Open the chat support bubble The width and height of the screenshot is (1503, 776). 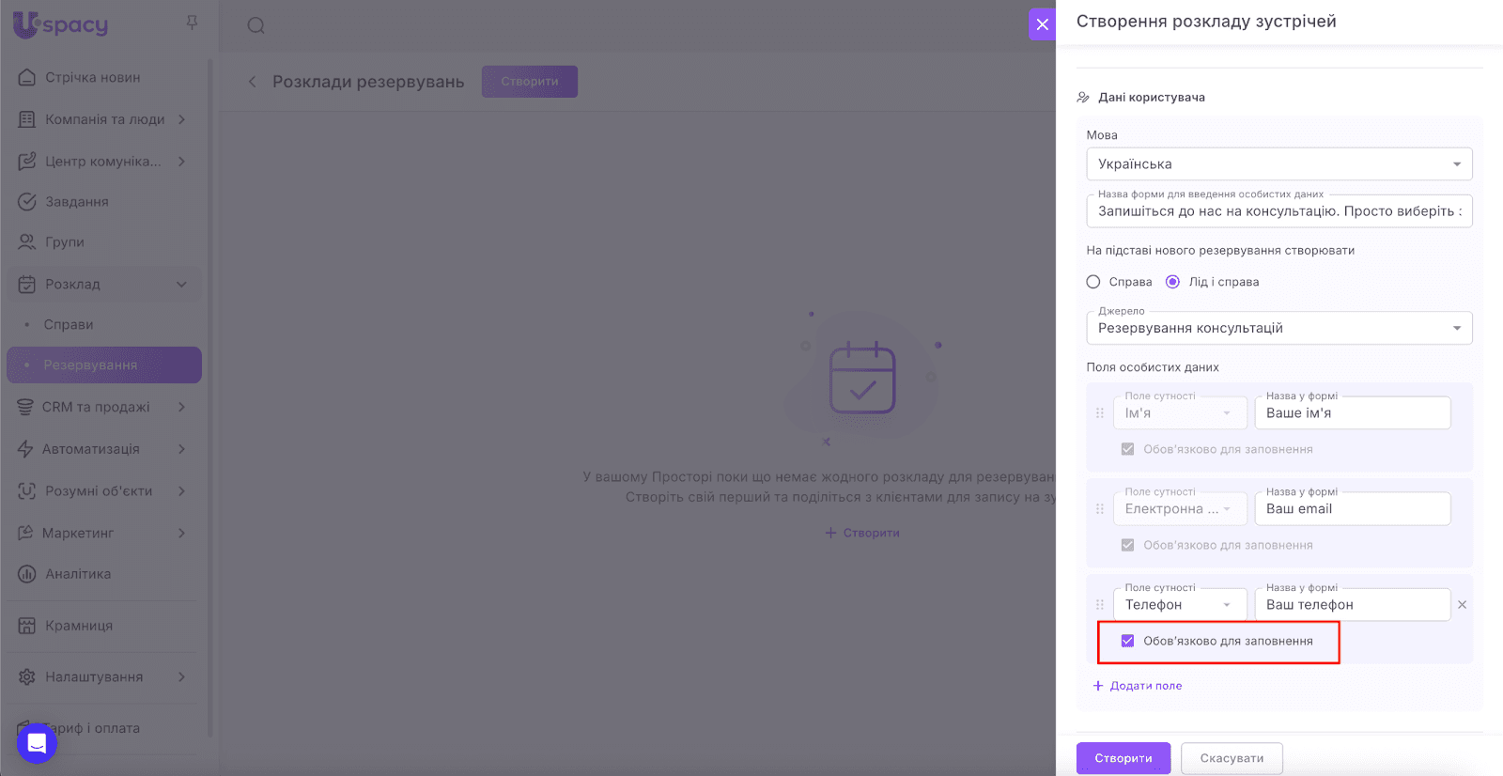coord(37,743)
